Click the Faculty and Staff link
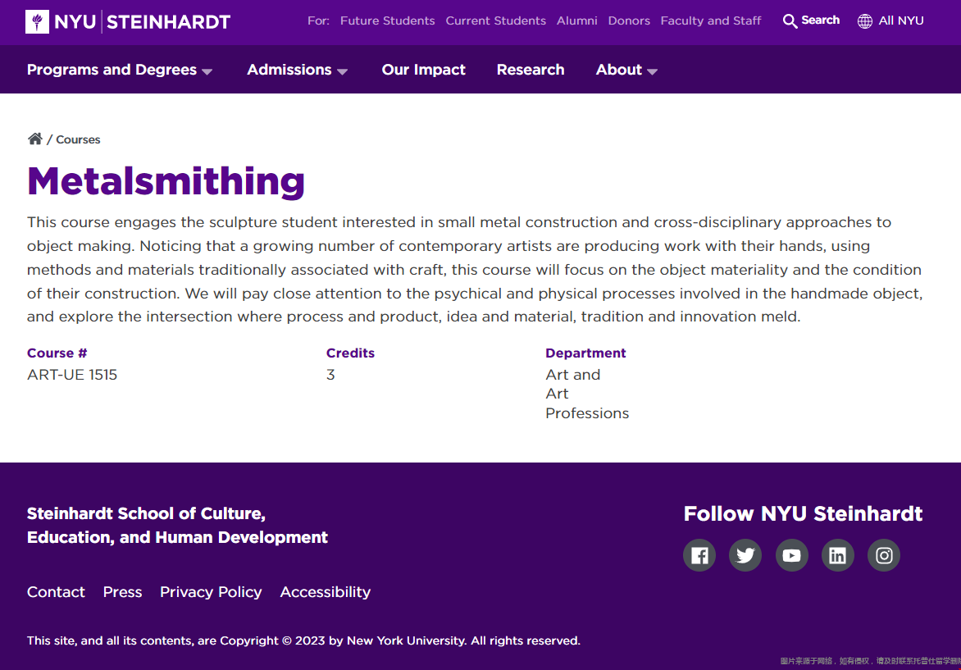This screenshot has height=670, width=961. 711,21
